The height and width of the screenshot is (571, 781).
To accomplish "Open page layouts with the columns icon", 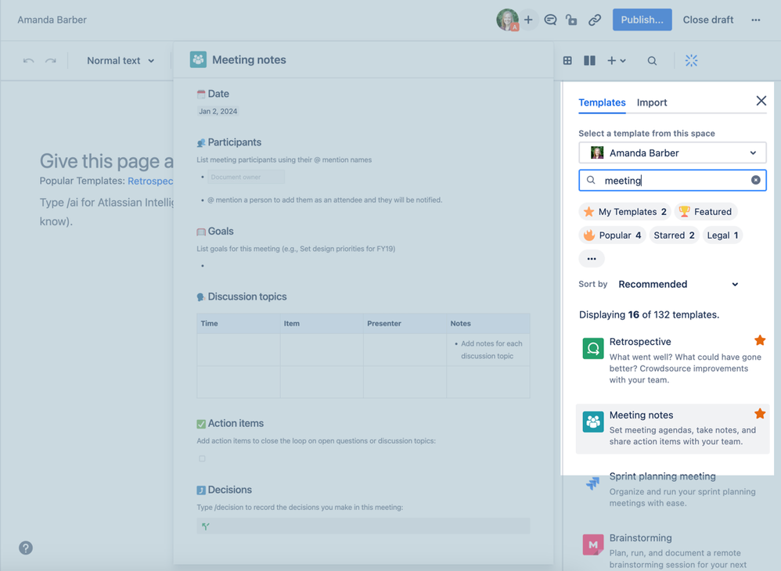I will tap(589, 60).
